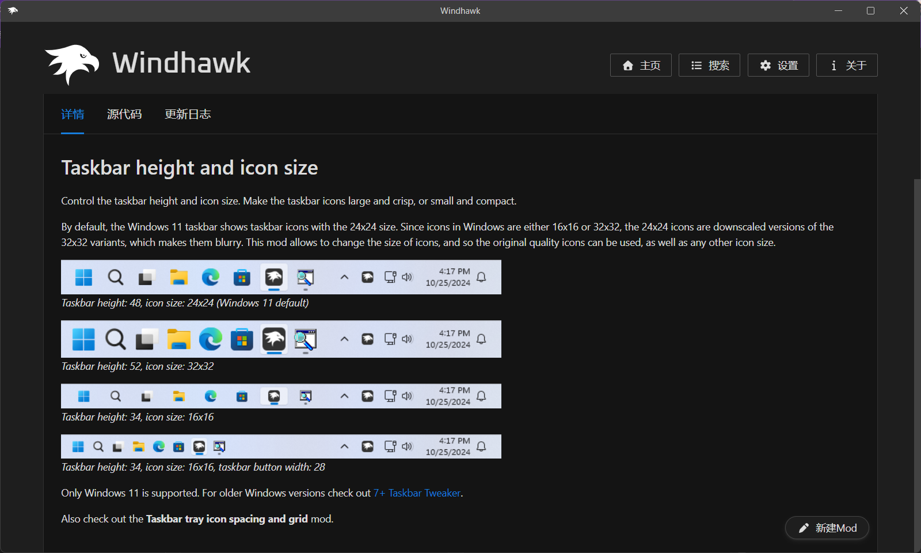
Task: Open the 搜索 mod search page
Action: click(x=709, y=65)
